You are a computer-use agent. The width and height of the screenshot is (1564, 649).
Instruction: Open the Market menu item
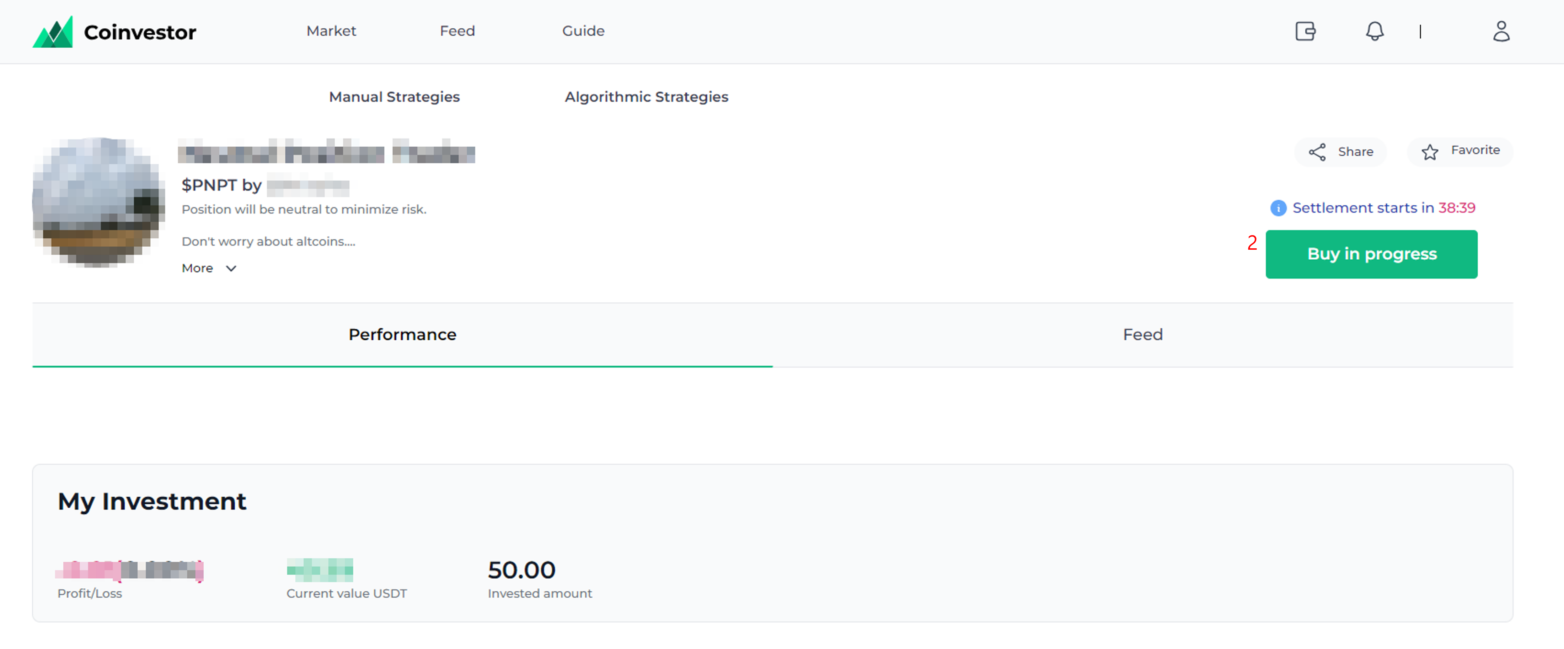coord(331,31)
